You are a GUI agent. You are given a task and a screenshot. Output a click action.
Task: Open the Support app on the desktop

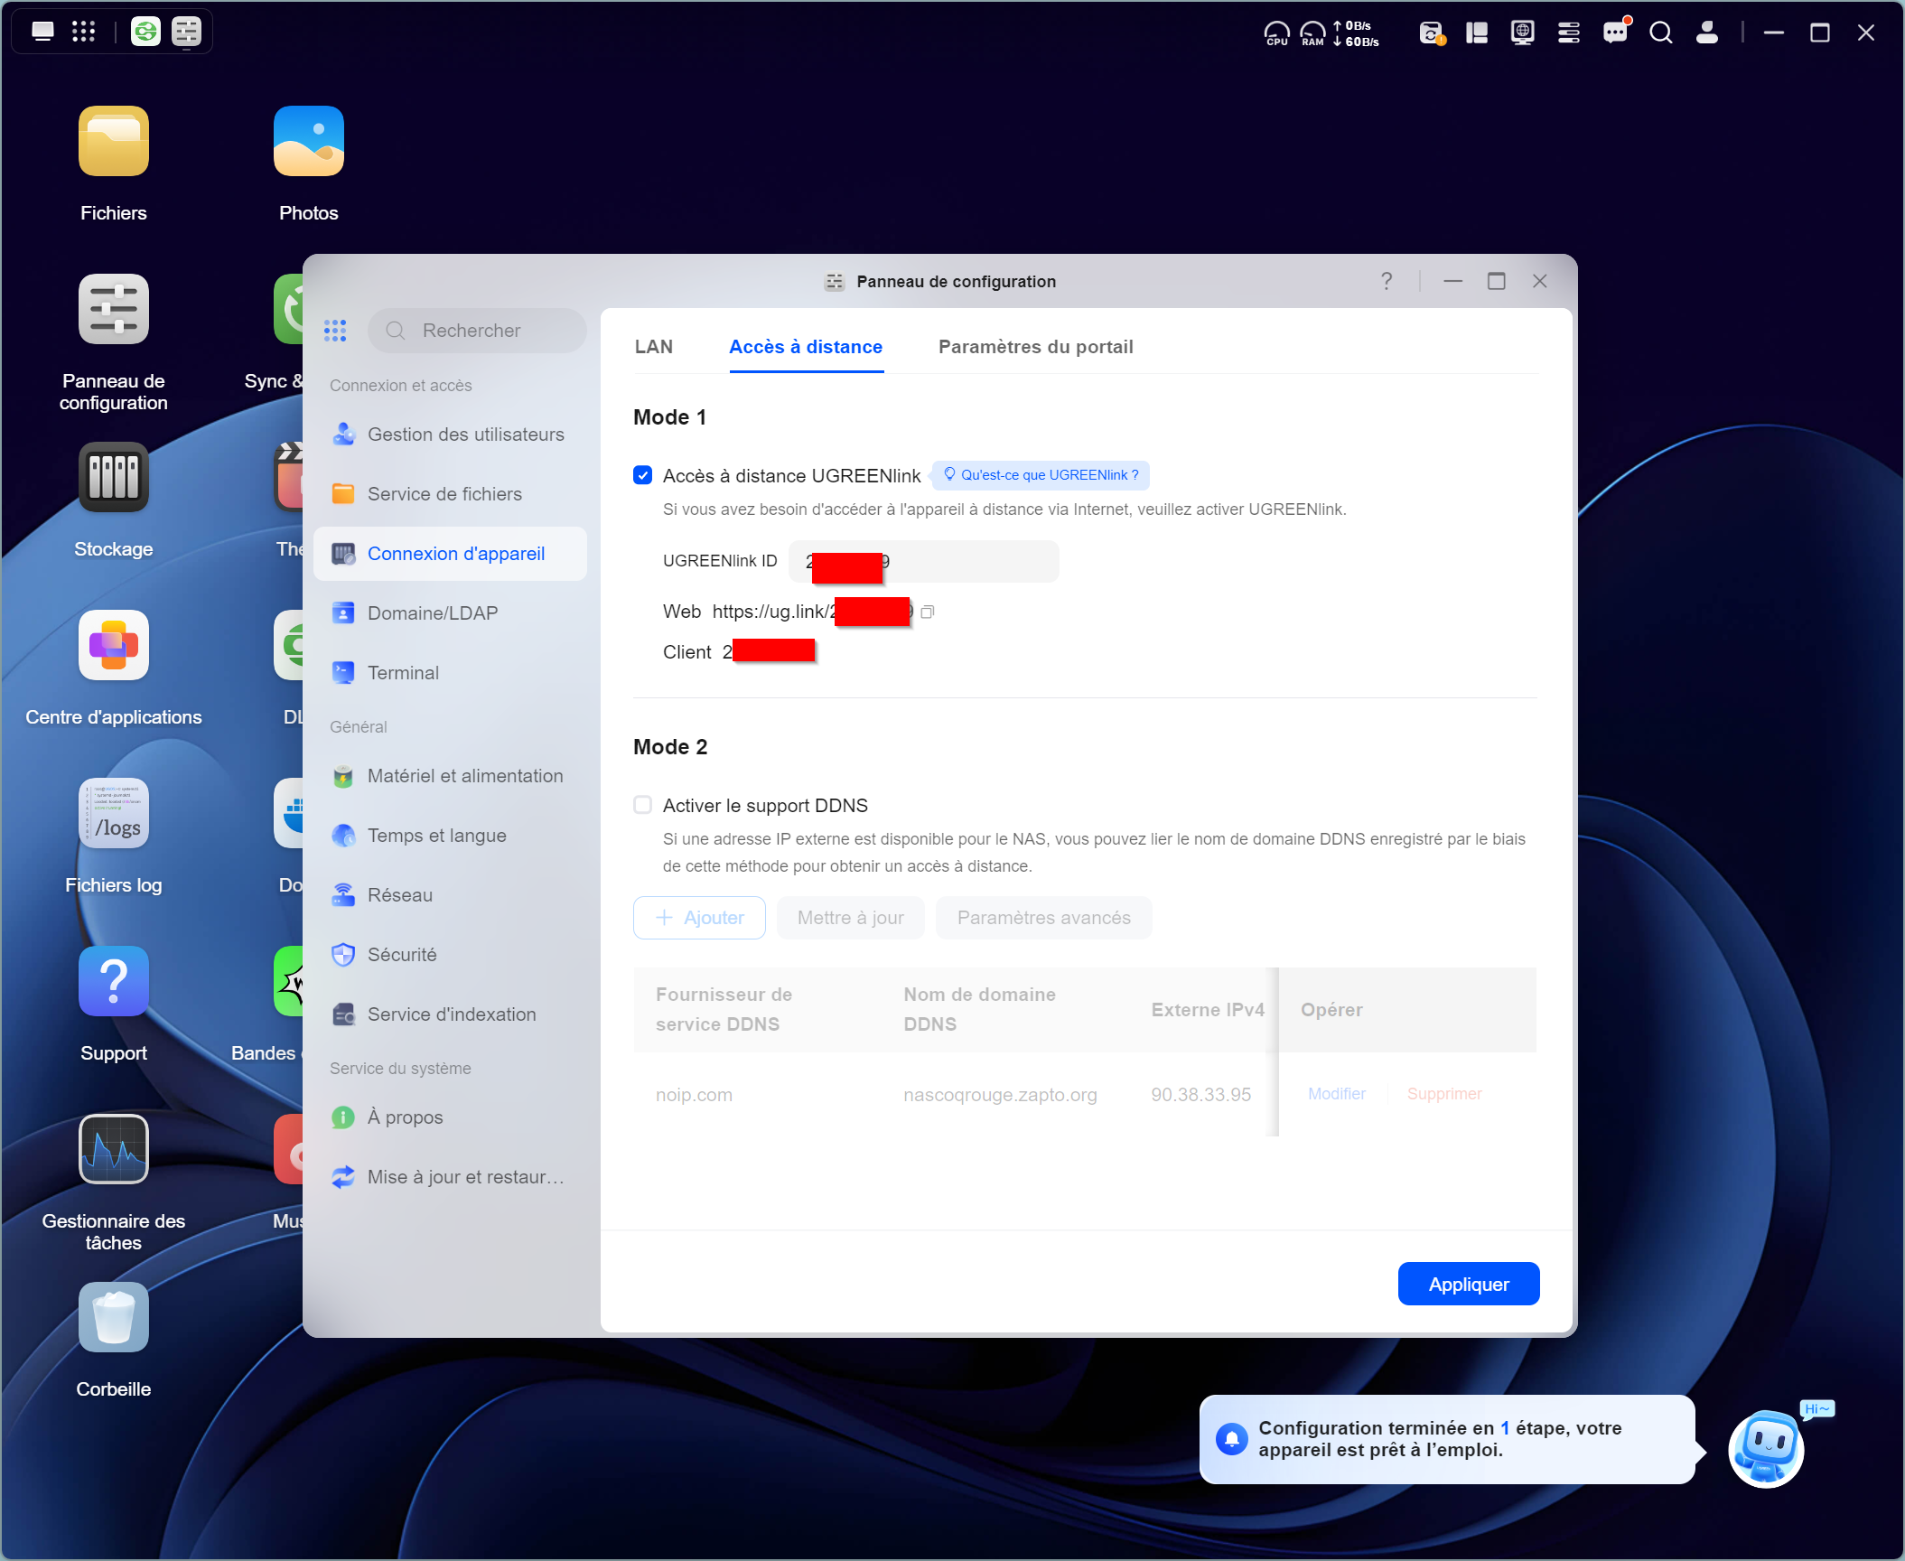pos(114,982)
